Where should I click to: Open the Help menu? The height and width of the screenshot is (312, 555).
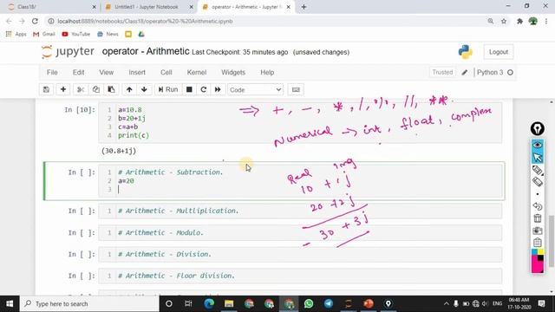pyautogui.click(x=267, y=72)
